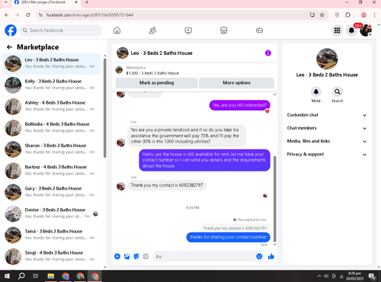381x282 pixels.
Task: Click 'thanks for sharing your contact number' bubble
Action: pyautogui.click(x=228, y=237)
